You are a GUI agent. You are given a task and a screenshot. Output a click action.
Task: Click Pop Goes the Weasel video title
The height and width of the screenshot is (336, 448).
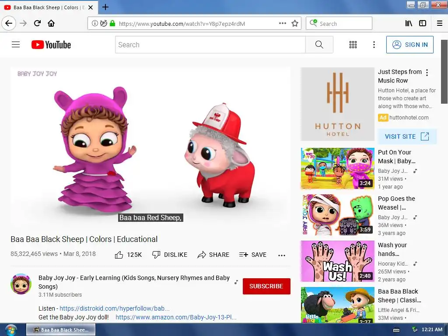(396, 203)
